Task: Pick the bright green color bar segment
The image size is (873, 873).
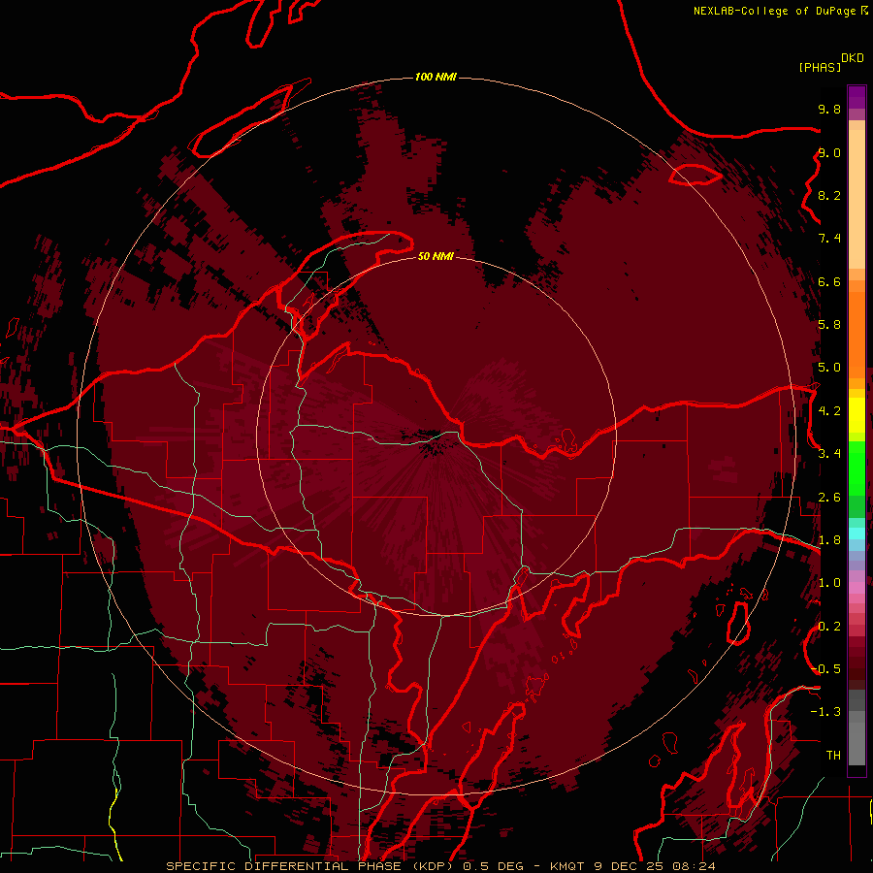Action: pyautogui.click(x=857, y=469)
